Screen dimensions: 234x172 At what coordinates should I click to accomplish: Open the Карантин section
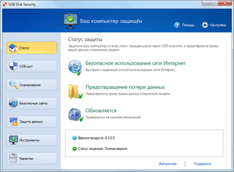pos(32,158)
